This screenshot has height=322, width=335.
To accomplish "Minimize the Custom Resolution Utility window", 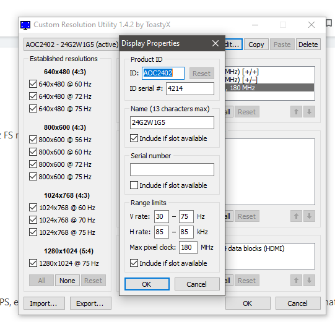I will (255, 25).
